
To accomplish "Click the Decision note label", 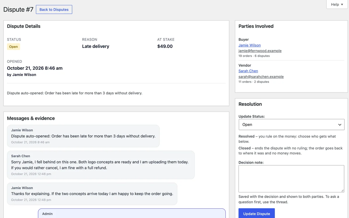I will (x=251, y=162).
